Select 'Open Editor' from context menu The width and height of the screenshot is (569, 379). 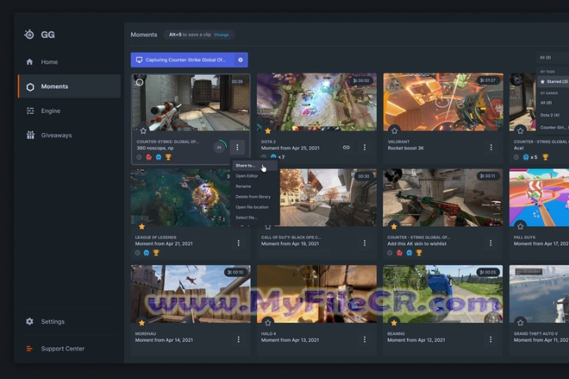pyautogui.click(x=247, y=176)
